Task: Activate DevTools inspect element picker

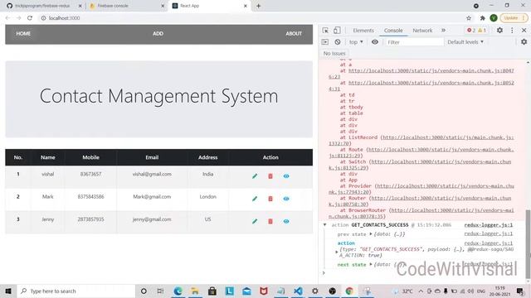Action: point(325,31)
